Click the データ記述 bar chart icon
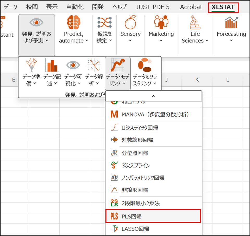250x236 pixels. click(52, 65)
